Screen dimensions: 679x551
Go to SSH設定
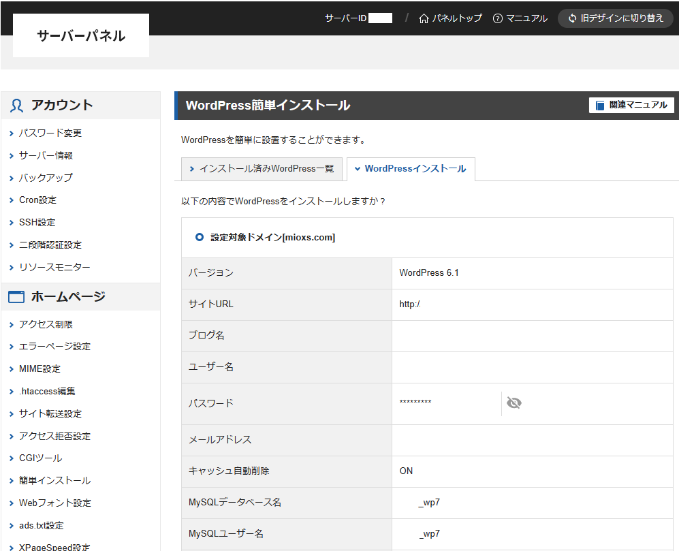(37, 223)
